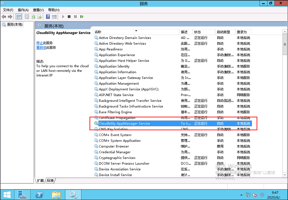Open the 操作(A) menu
Image resolution: width=288 pixels, height=200 pixels.
coord(23,10)
